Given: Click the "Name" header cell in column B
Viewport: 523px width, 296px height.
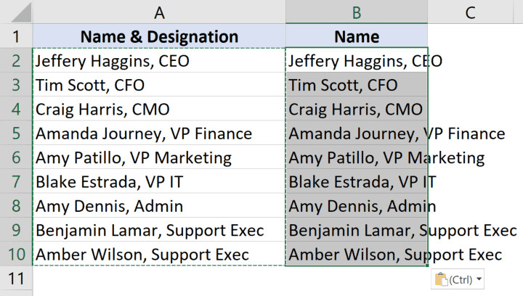Looking at the screenshot, I should [357, 36].
